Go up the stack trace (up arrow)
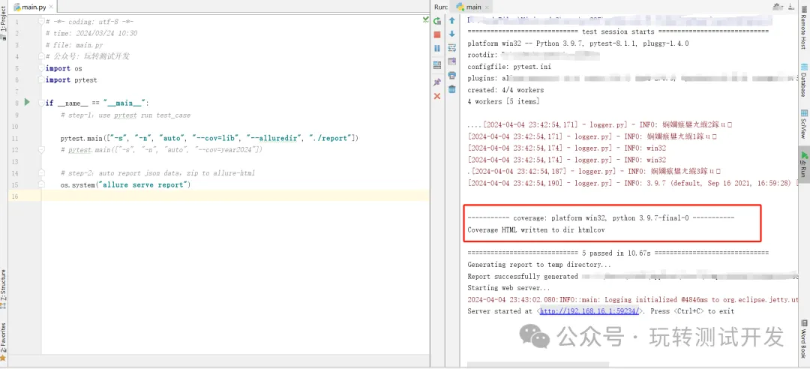The image size is (810, 369). pyautogui.click(x=452, y=21)
